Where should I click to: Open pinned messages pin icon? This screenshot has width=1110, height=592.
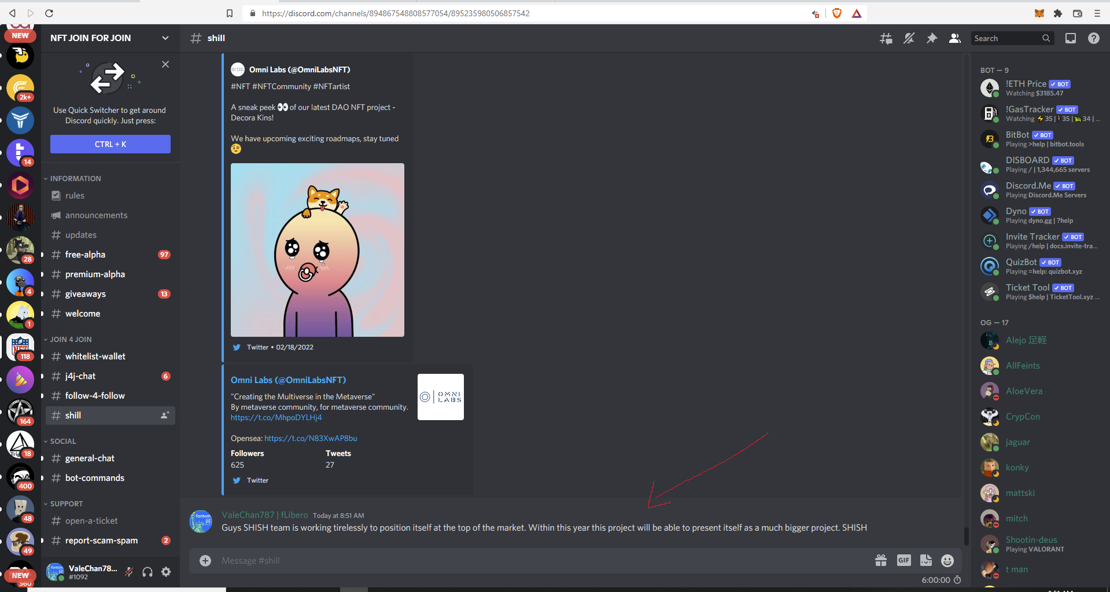tap(932, 38)
